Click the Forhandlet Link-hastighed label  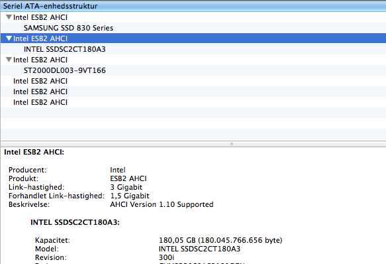pyautogui.click(x=56, y=196)
